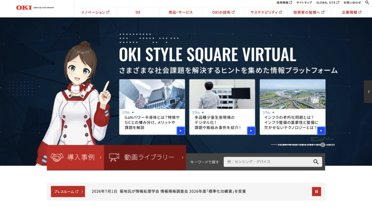The image size is (372, 207).
Task: Click the projector icon for 動画ライブラリー
Action: (x=114, y=157)
